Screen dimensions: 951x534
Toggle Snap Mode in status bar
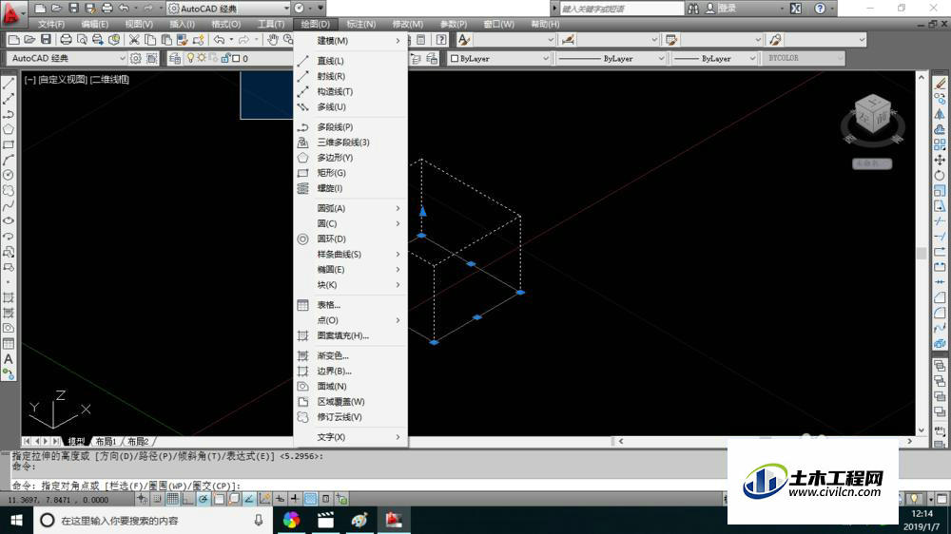pyautogui.click(x=157, y=500)
